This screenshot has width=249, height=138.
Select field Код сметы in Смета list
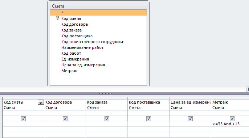(x=71, y=18)
